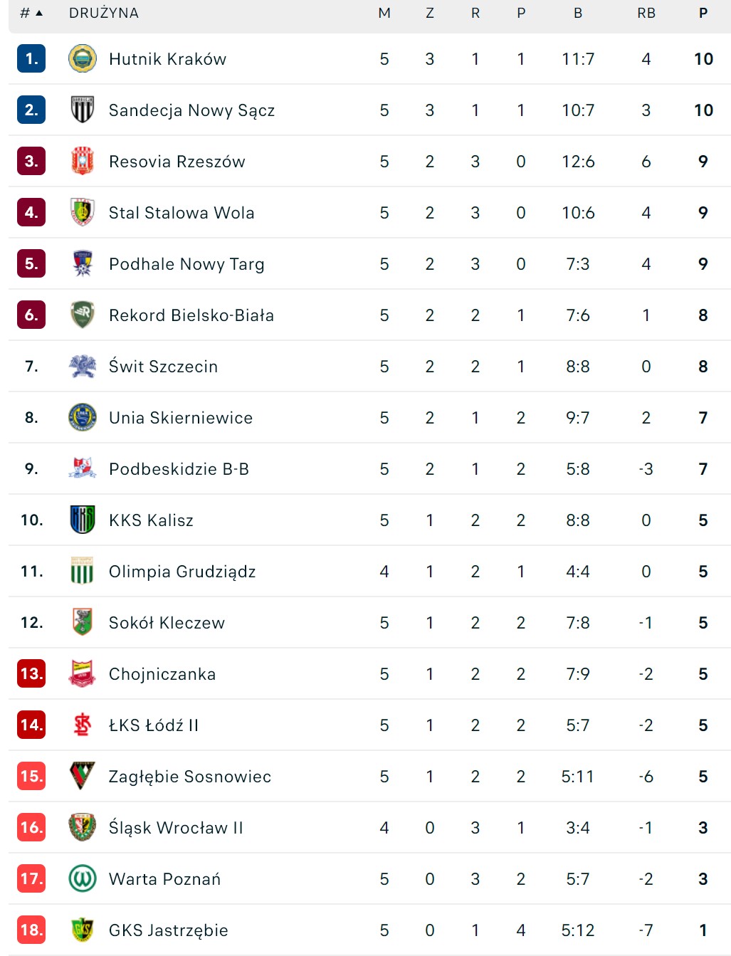Click the Olimpia Grudziądz striped crest
Screen dimensions: 731x956
tap(83, 572)
